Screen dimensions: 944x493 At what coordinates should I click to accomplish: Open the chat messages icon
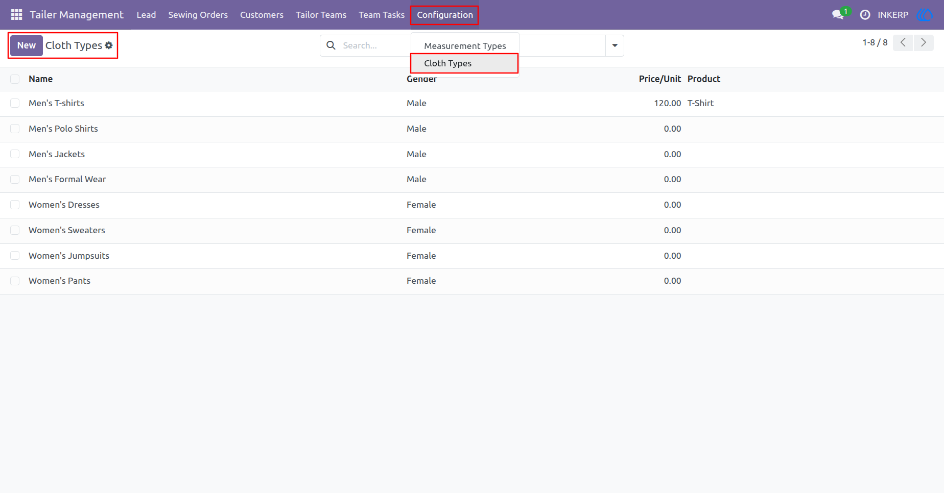pyautogui.click(x=838, y=15)
